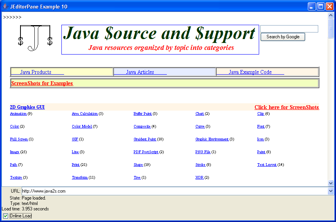The width and height of the screenshot is (336, 222).
Task: Minimize the JEditorPane Example 10 window
Action: pyautogui.click(x=312, y=7)
